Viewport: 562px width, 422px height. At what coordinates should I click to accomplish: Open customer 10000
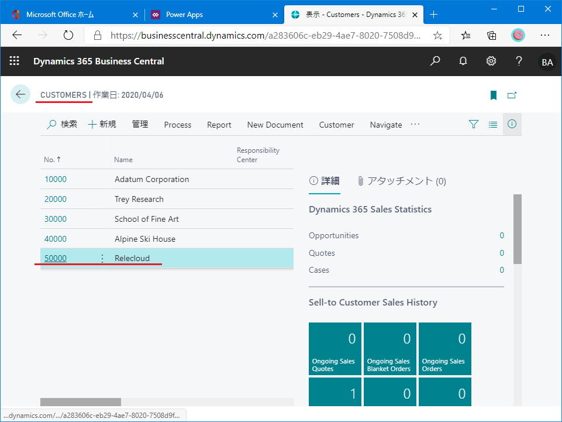[56, 180]
